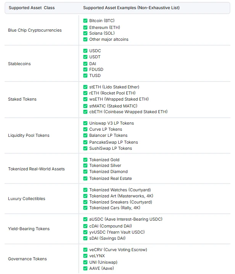Click the Governance Tokens row label
Image resolution: width=235 pixels, height=274 pixels.
[27, 259]
